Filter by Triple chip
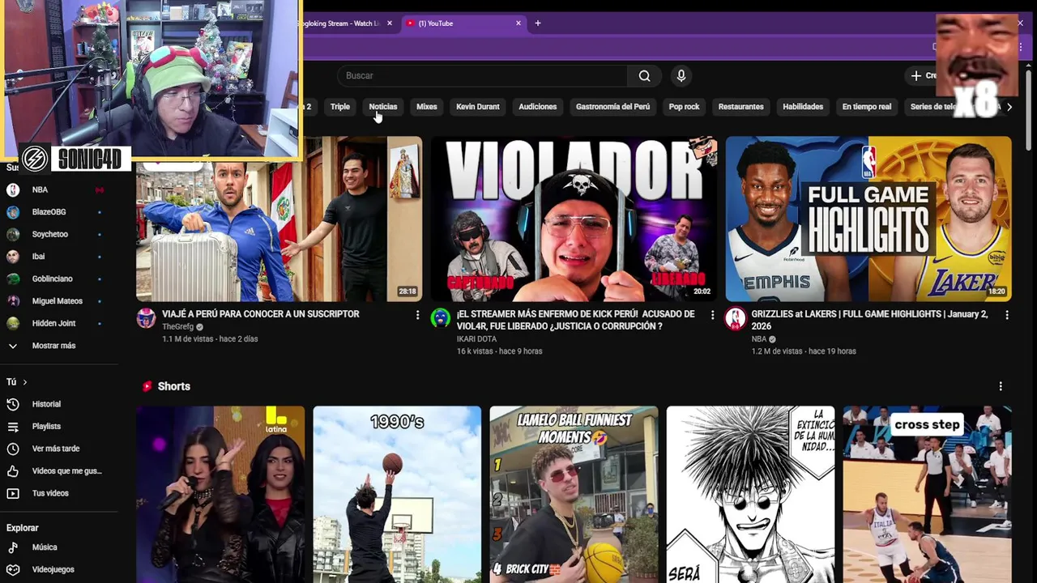 (340, 107)
